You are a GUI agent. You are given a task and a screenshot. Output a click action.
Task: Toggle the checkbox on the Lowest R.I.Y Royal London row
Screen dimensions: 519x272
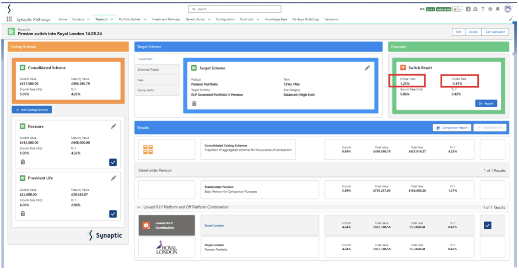[x=487, y=225]
